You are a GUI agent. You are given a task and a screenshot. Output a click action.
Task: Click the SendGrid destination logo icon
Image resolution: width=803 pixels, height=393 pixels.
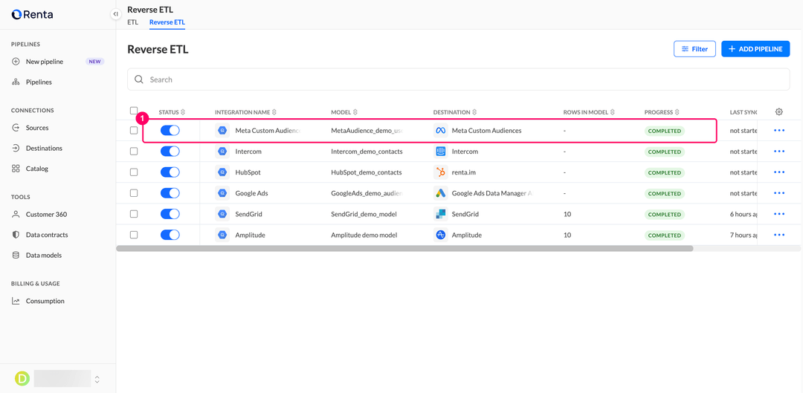[x=440, y=214]
